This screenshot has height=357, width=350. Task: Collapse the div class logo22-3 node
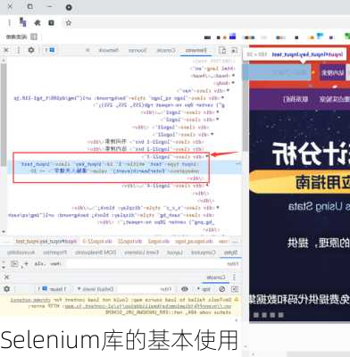tap(208, 156)
